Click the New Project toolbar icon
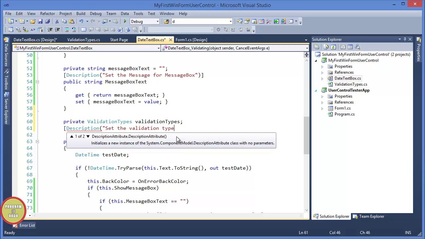This screenshot has height=239, width=425. point(11,22)
